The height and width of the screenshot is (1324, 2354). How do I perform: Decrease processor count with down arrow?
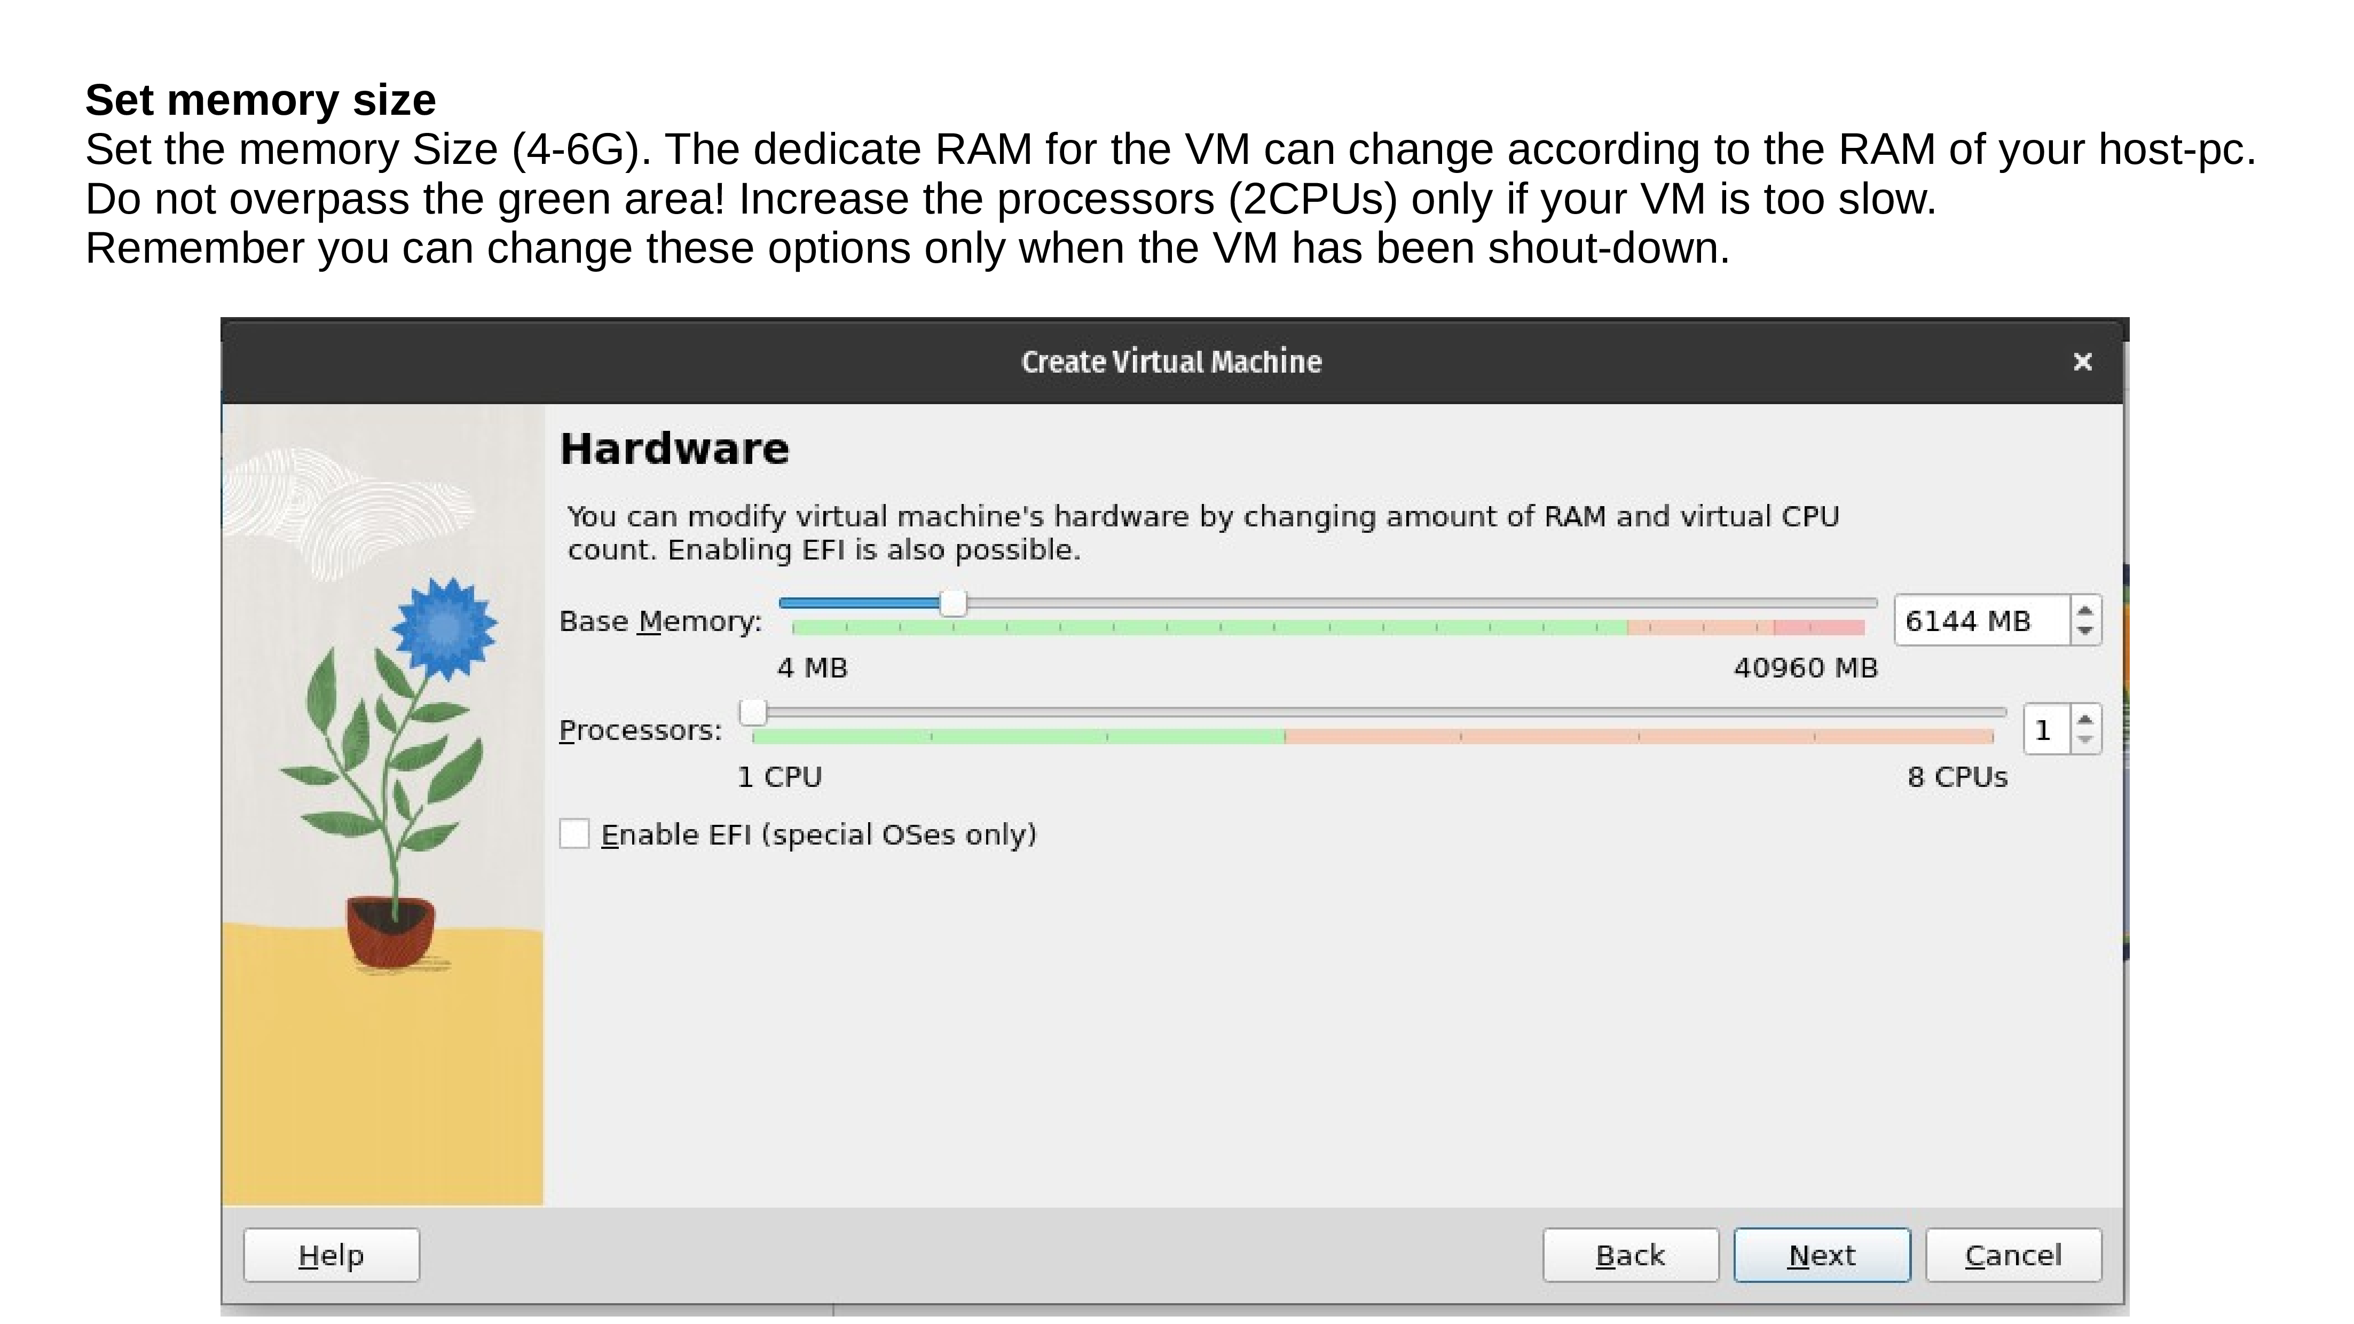point(2084,739)
